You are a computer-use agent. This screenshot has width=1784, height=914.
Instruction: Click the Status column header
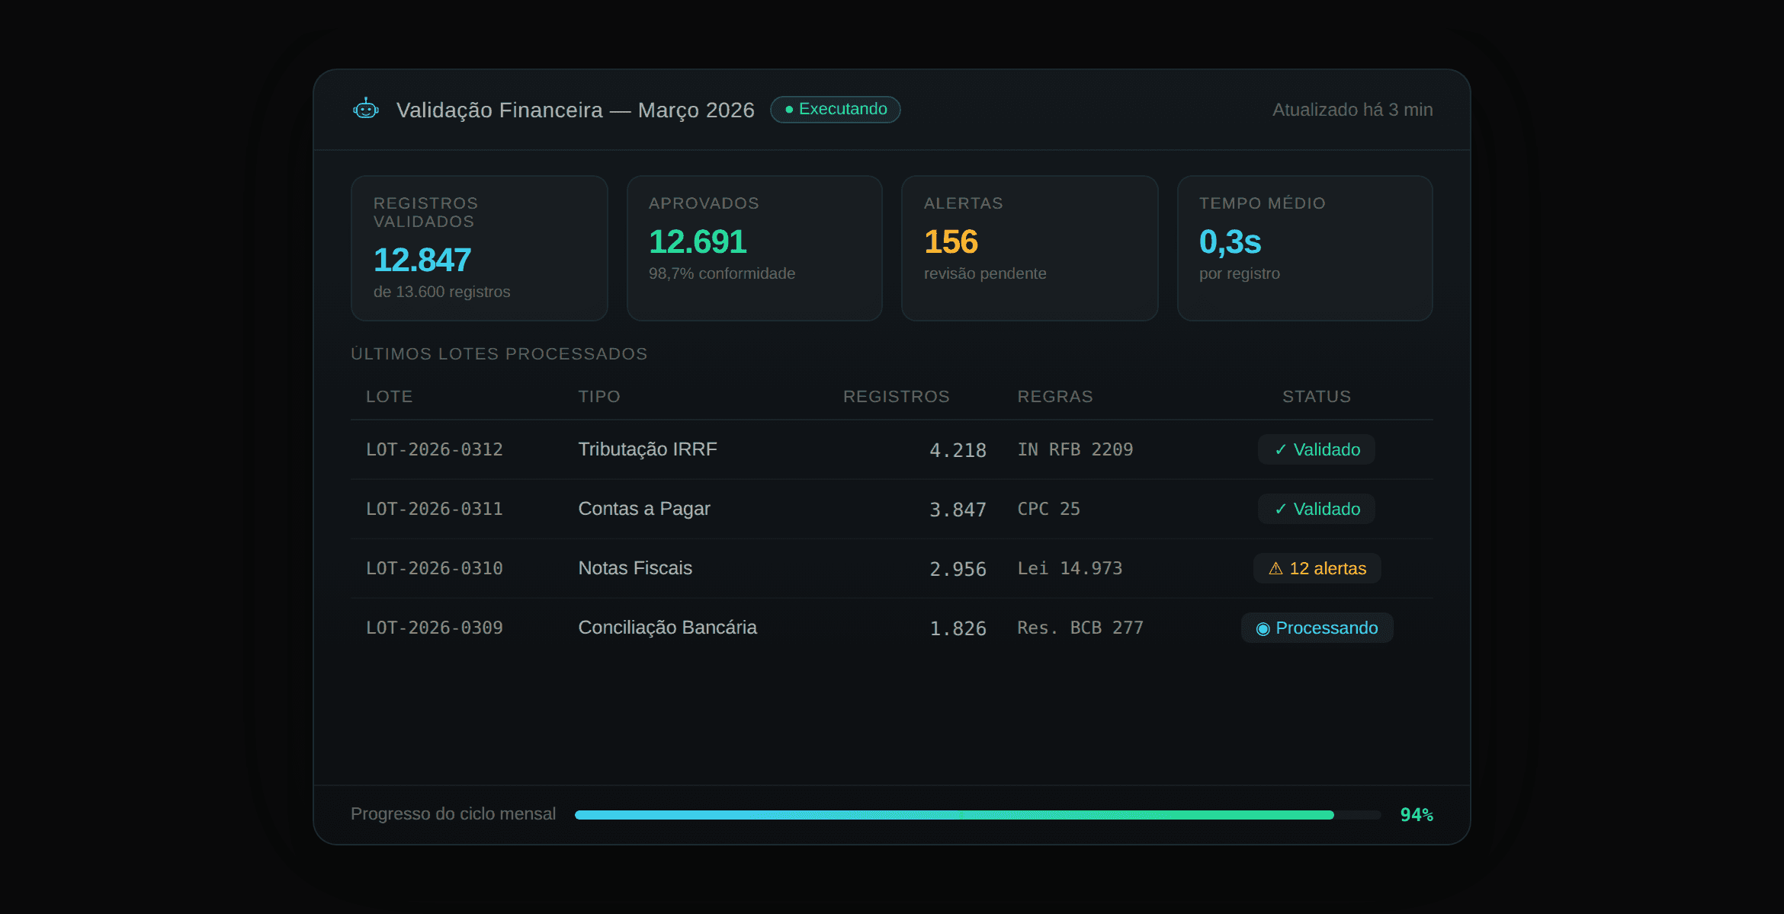[1316, 397]
